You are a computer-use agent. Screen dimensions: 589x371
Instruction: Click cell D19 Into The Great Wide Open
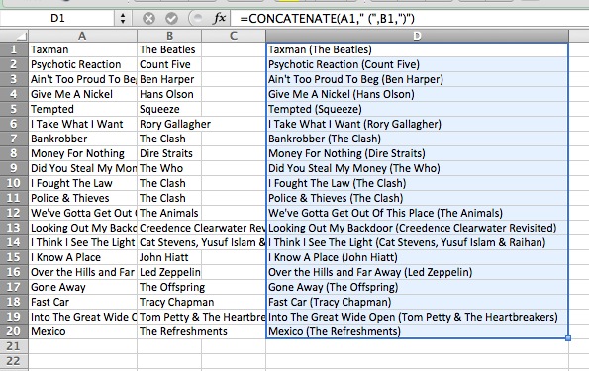pos(417,317)
